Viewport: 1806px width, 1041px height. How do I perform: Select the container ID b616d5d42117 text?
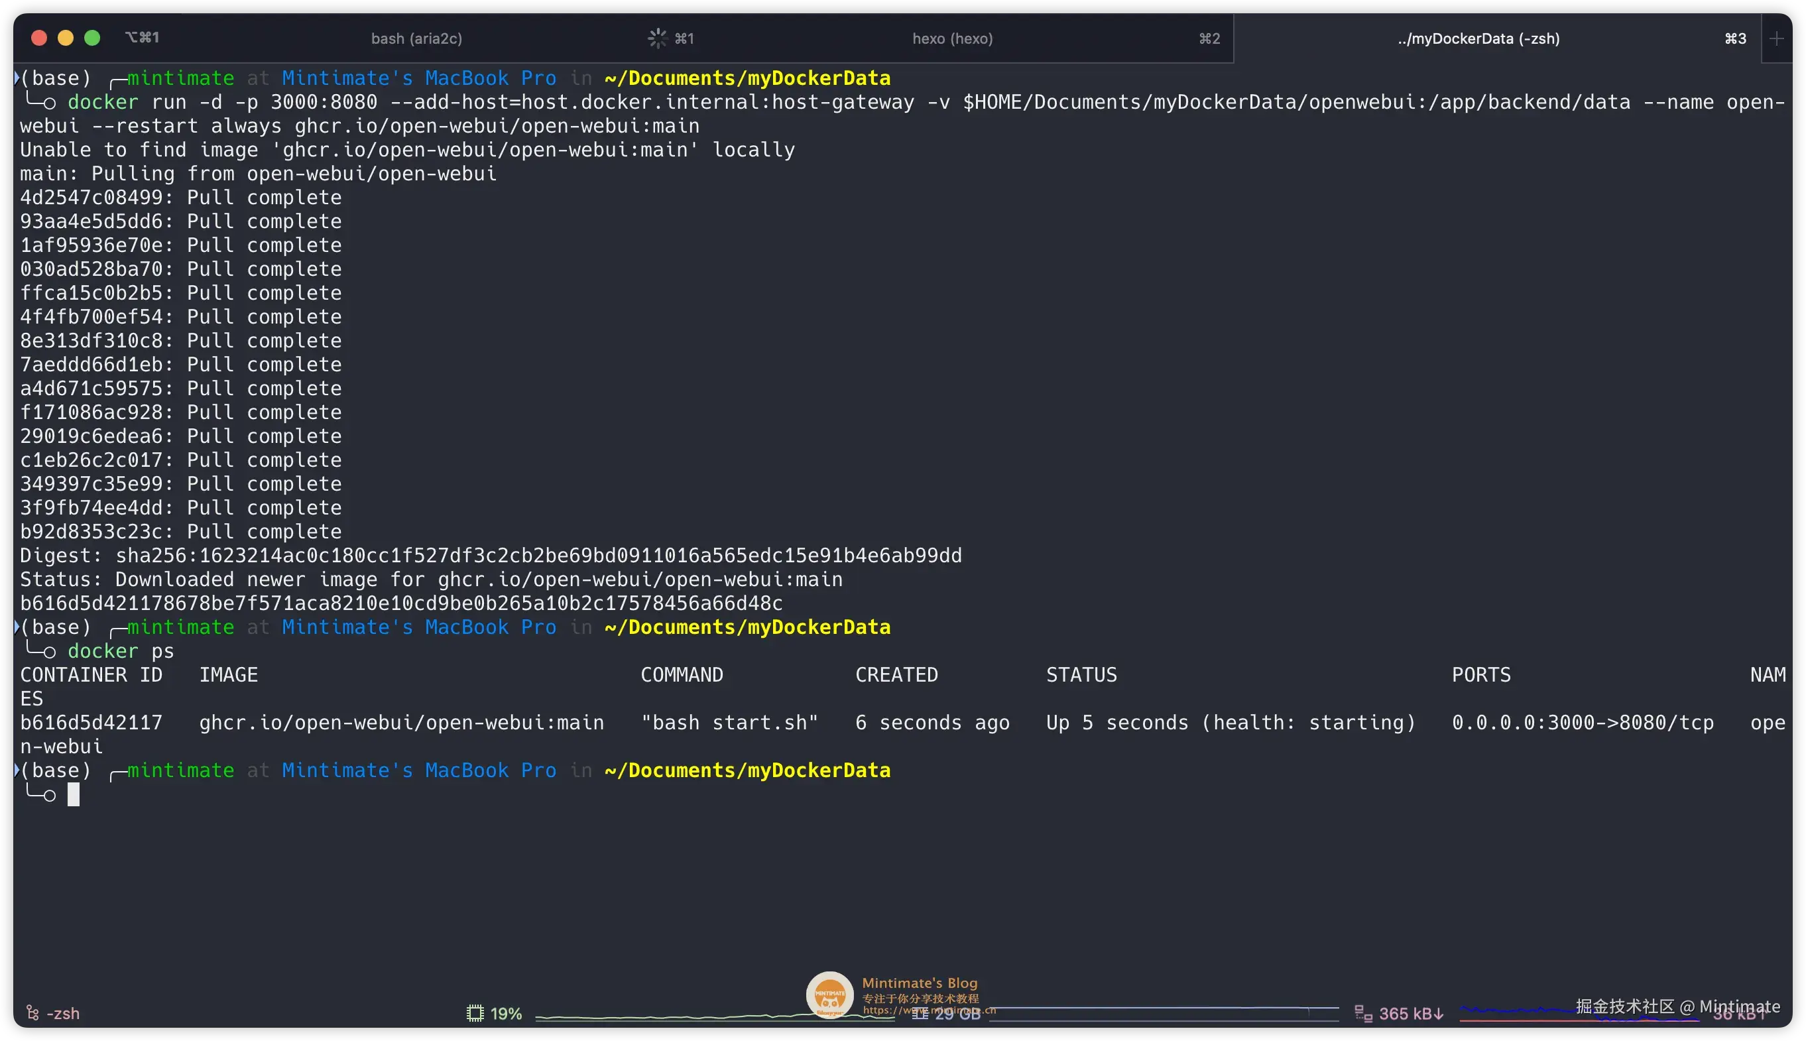(91, 722)
